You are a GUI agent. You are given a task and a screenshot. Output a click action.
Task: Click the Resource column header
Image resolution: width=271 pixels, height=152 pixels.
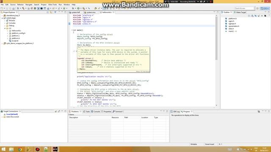click(x=117, y=117)
